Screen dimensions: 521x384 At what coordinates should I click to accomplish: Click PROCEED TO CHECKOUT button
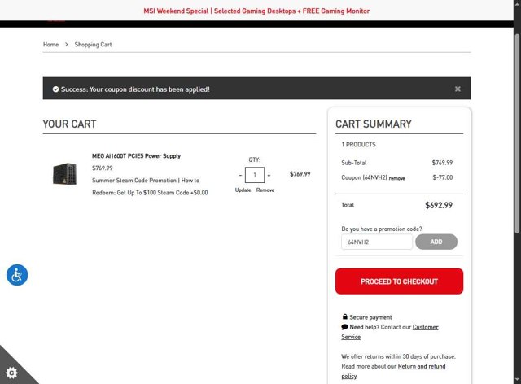click(x=399, y=281)
